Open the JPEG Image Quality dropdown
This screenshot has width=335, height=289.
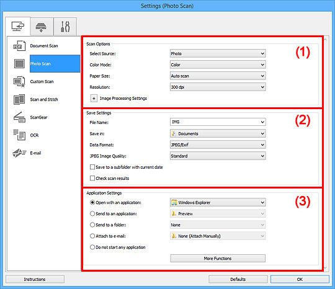pos(218,156)
